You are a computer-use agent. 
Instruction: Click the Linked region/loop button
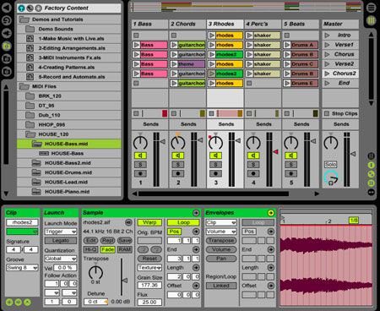click(x=221, y=286)
